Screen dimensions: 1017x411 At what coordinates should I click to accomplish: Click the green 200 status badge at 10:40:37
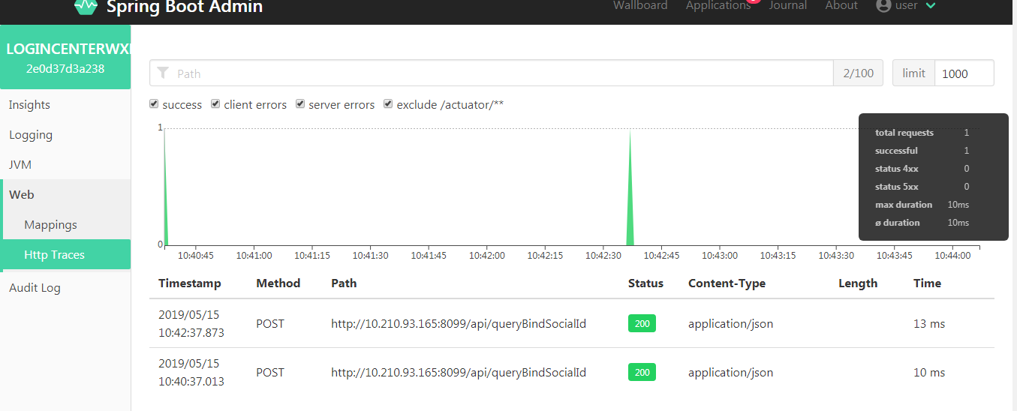pyautogui.click(x=642, y=372)
